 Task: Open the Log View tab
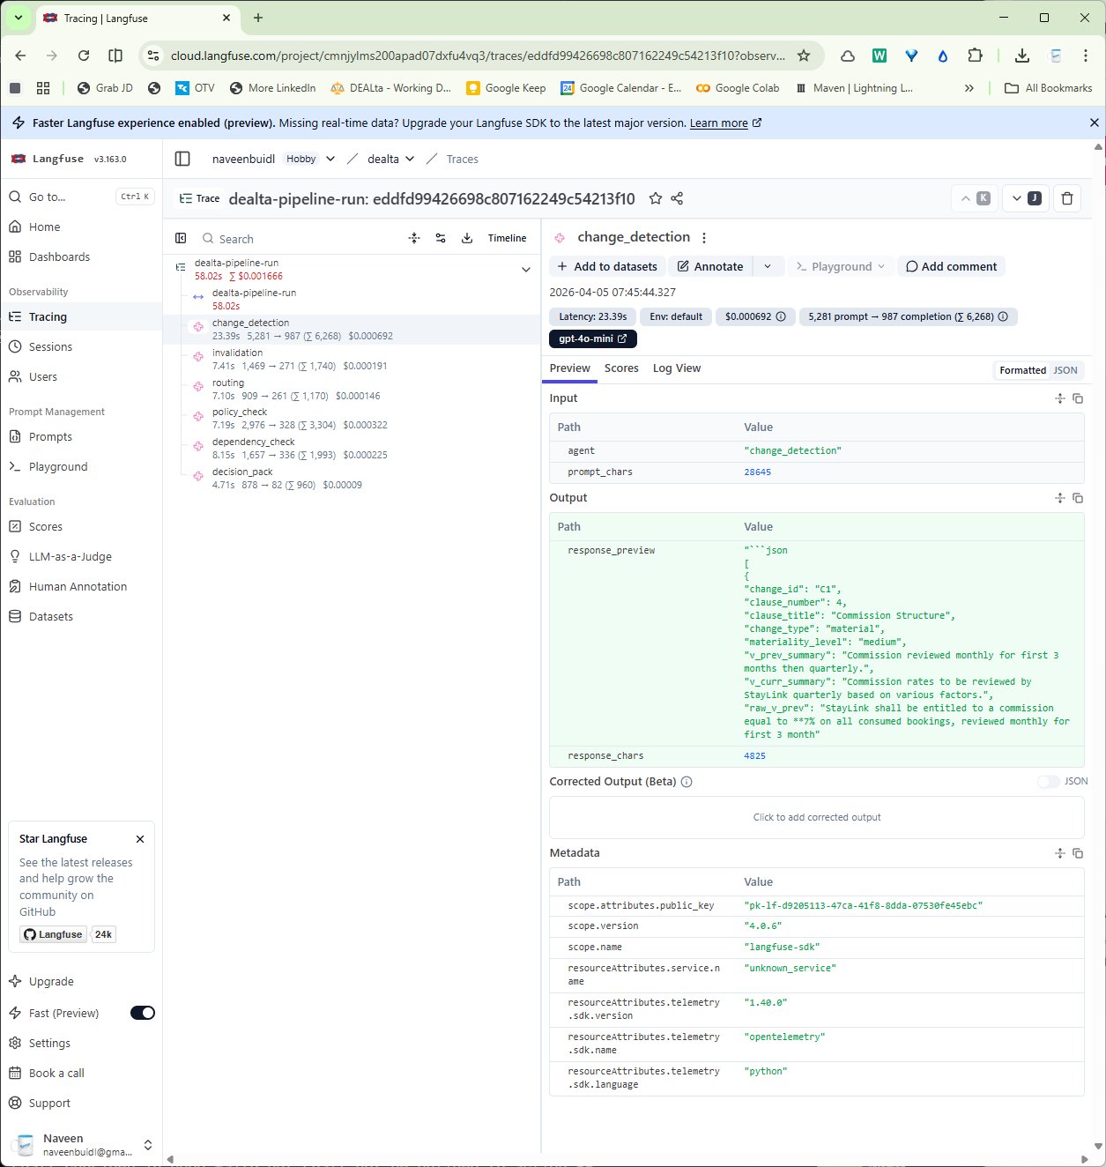(x=676, y=368)
